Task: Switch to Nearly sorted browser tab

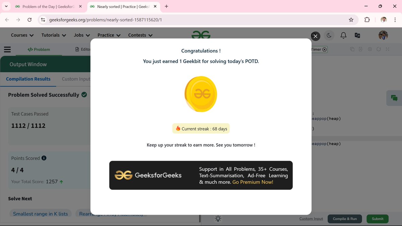Action: coord(123,6)
